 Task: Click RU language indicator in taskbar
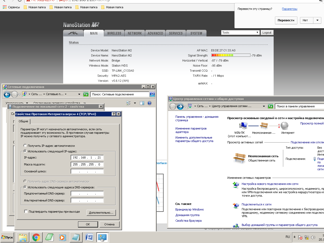tap(288, 237)
